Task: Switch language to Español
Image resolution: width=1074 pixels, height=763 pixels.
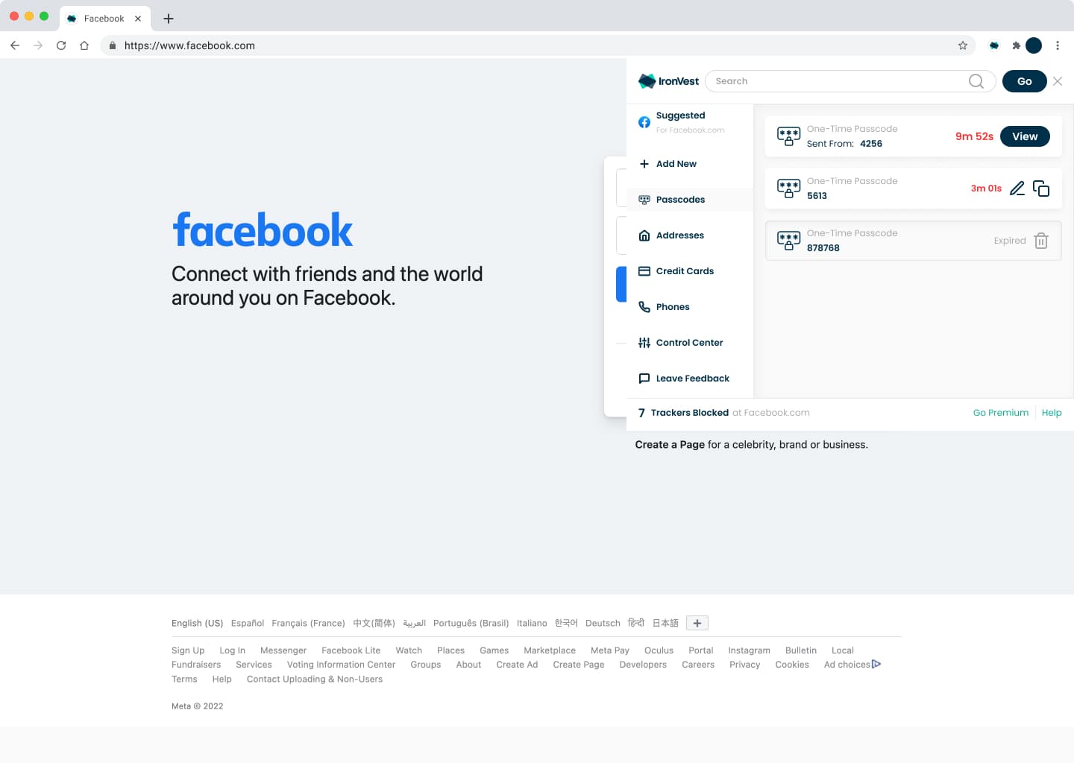Action: tap(248, 623)
